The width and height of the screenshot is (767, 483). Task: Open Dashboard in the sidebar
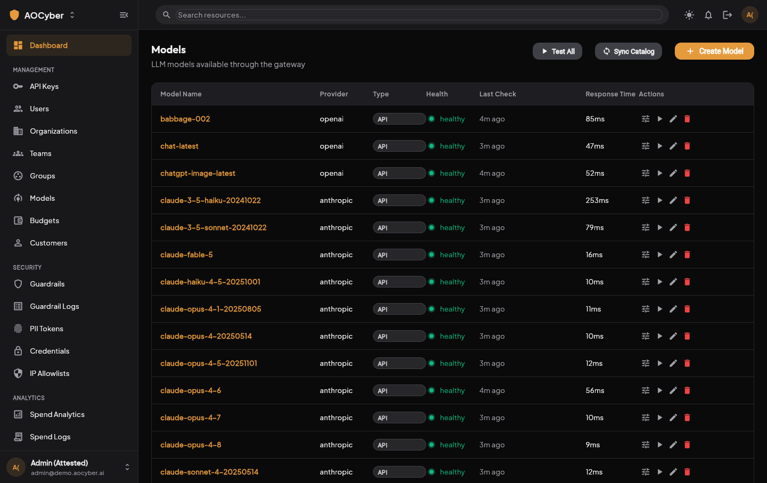click(x=69, y=45)
